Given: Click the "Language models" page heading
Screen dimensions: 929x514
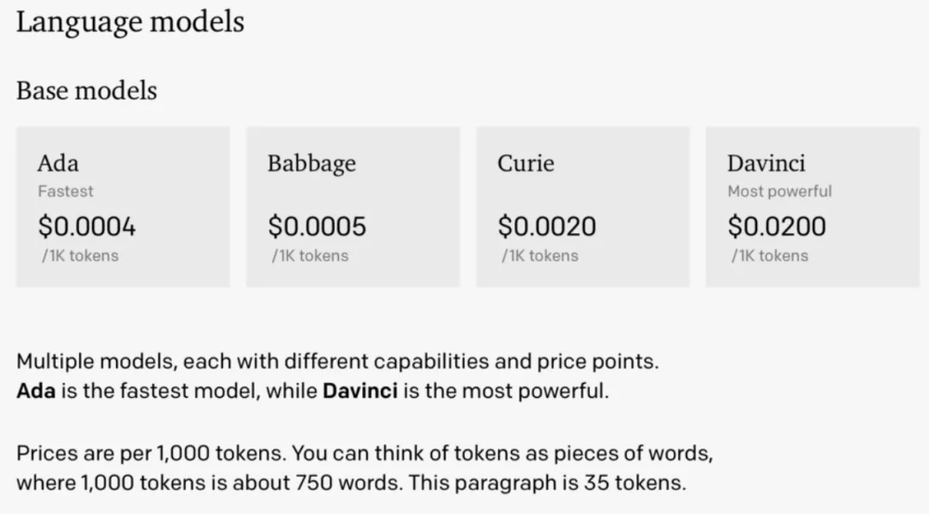Looking at the screenshot, I should point(130,22).
